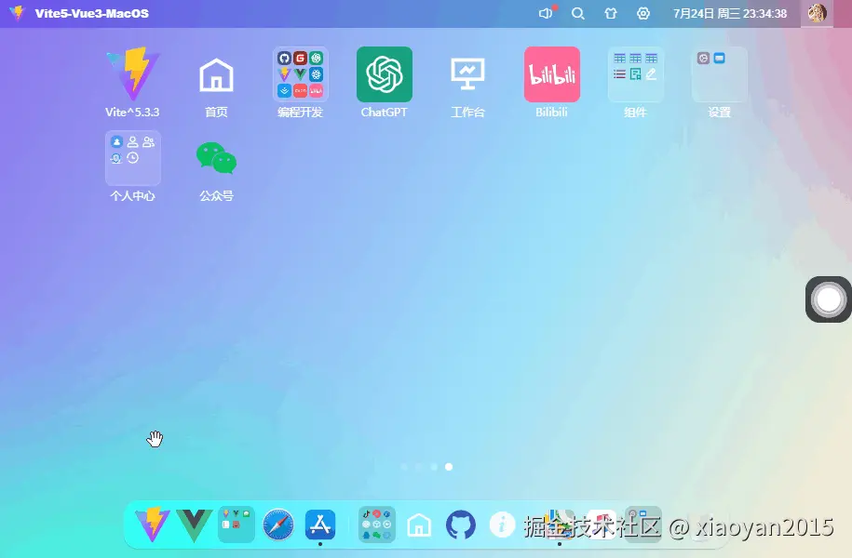
Task: Open the 公众号 WeChat icon
Action: (216, 158)
